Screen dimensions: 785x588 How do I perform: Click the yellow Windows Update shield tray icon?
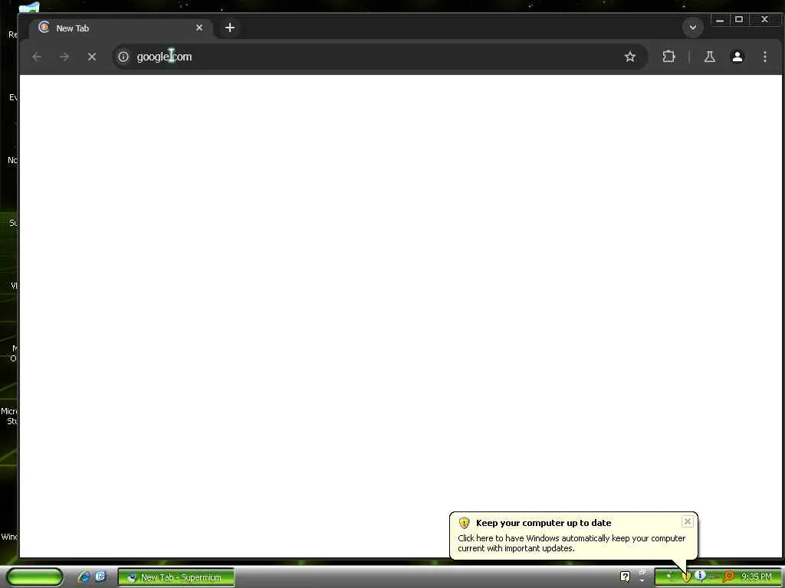(686, 577)
